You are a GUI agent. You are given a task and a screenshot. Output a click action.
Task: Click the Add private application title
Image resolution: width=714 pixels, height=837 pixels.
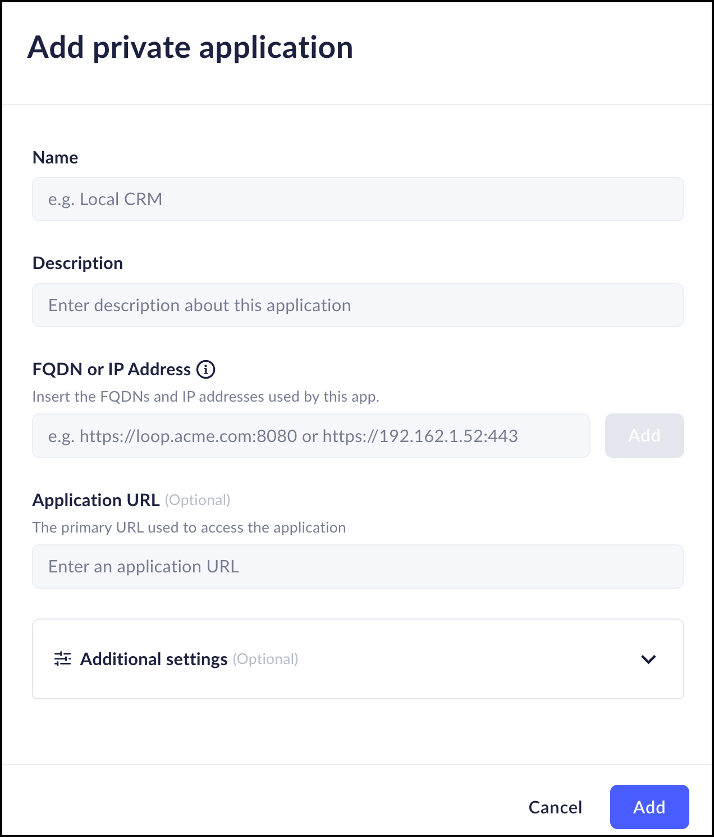pos(190,47)
